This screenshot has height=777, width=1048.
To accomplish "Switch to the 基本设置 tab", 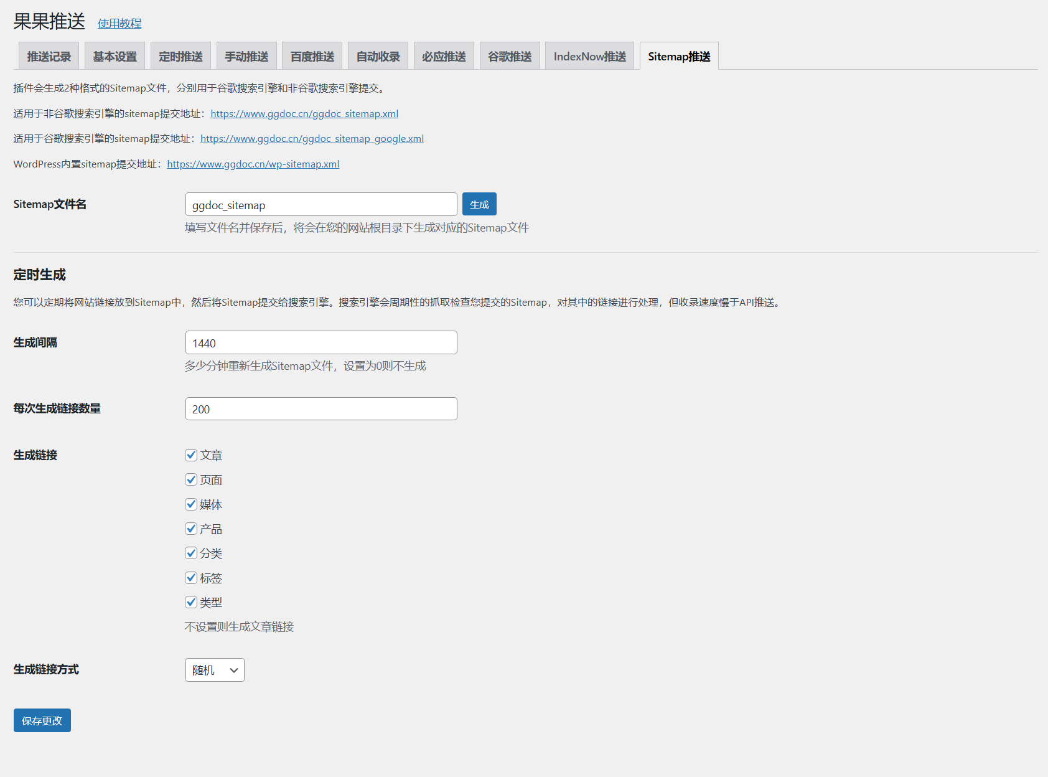I will pos(115,56).
